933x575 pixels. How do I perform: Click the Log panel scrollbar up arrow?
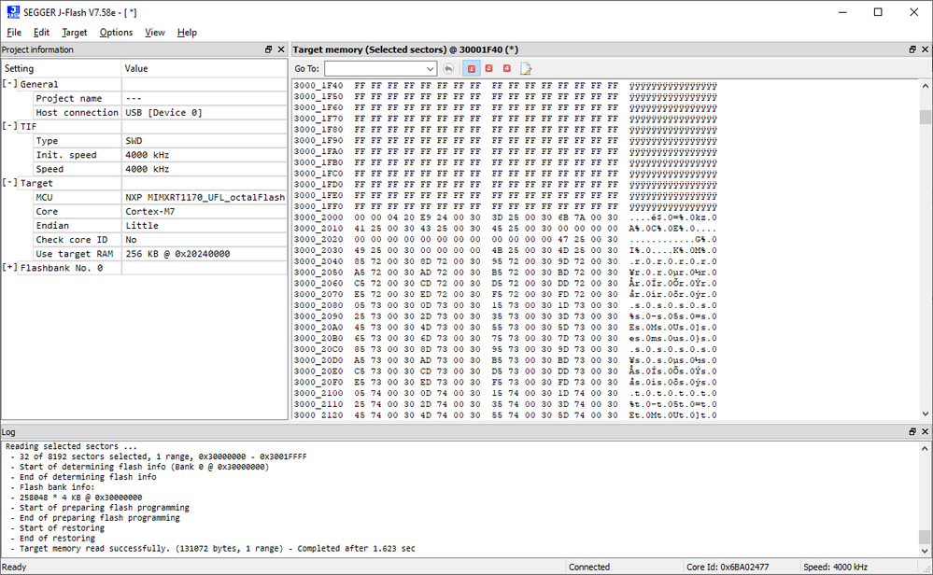(925, 448)
